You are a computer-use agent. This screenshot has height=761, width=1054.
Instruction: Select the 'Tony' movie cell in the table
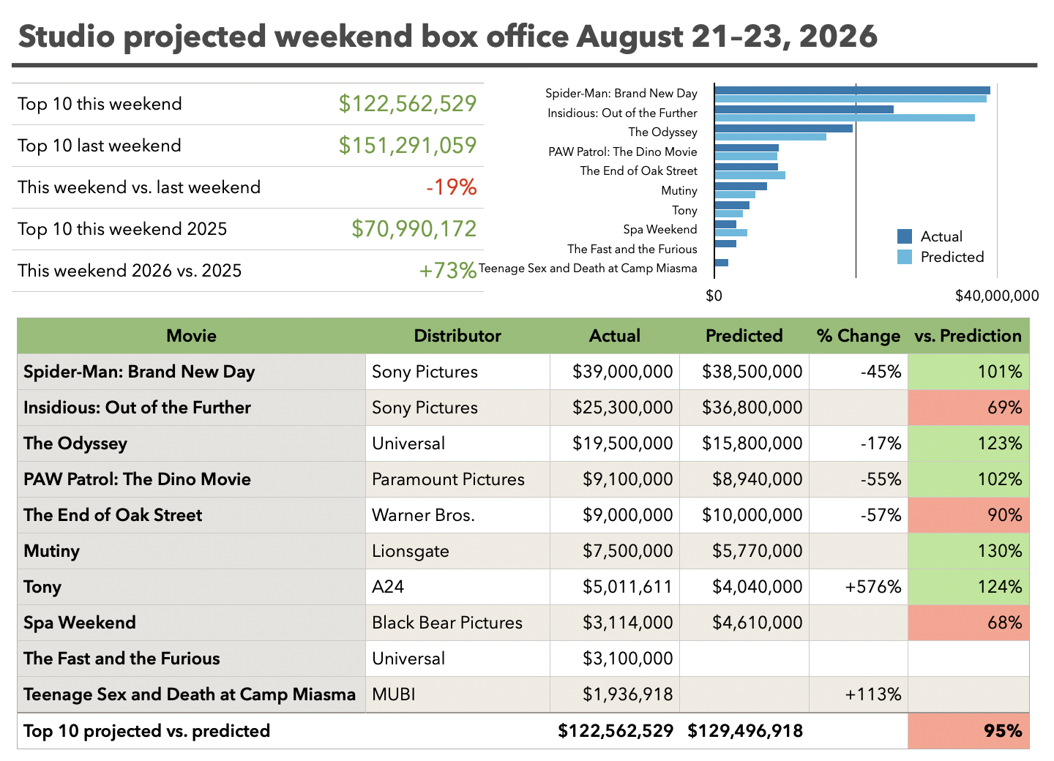click(x=191, y=587)
